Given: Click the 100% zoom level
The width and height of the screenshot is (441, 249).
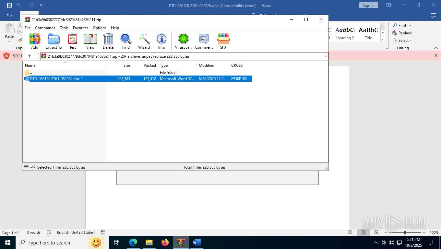Looking at the screenshot, I should point(434,232).
